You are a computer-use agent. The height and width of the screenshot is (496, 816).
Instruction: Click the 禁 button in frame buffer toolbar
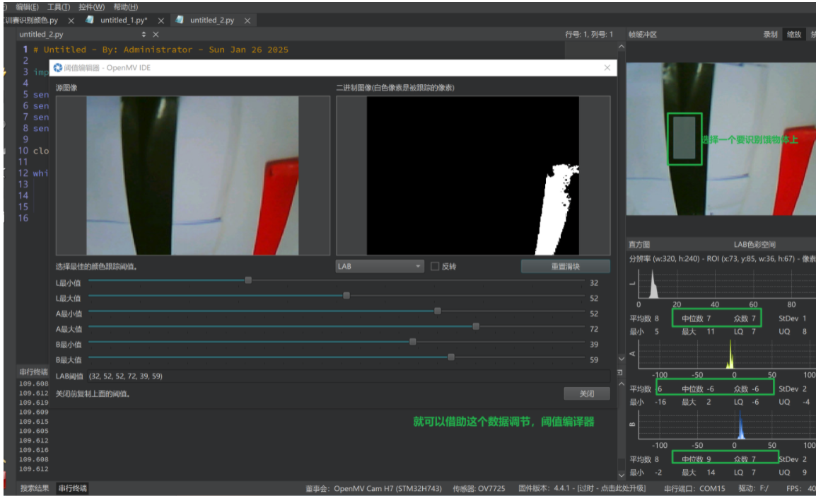tap(813, 33)
